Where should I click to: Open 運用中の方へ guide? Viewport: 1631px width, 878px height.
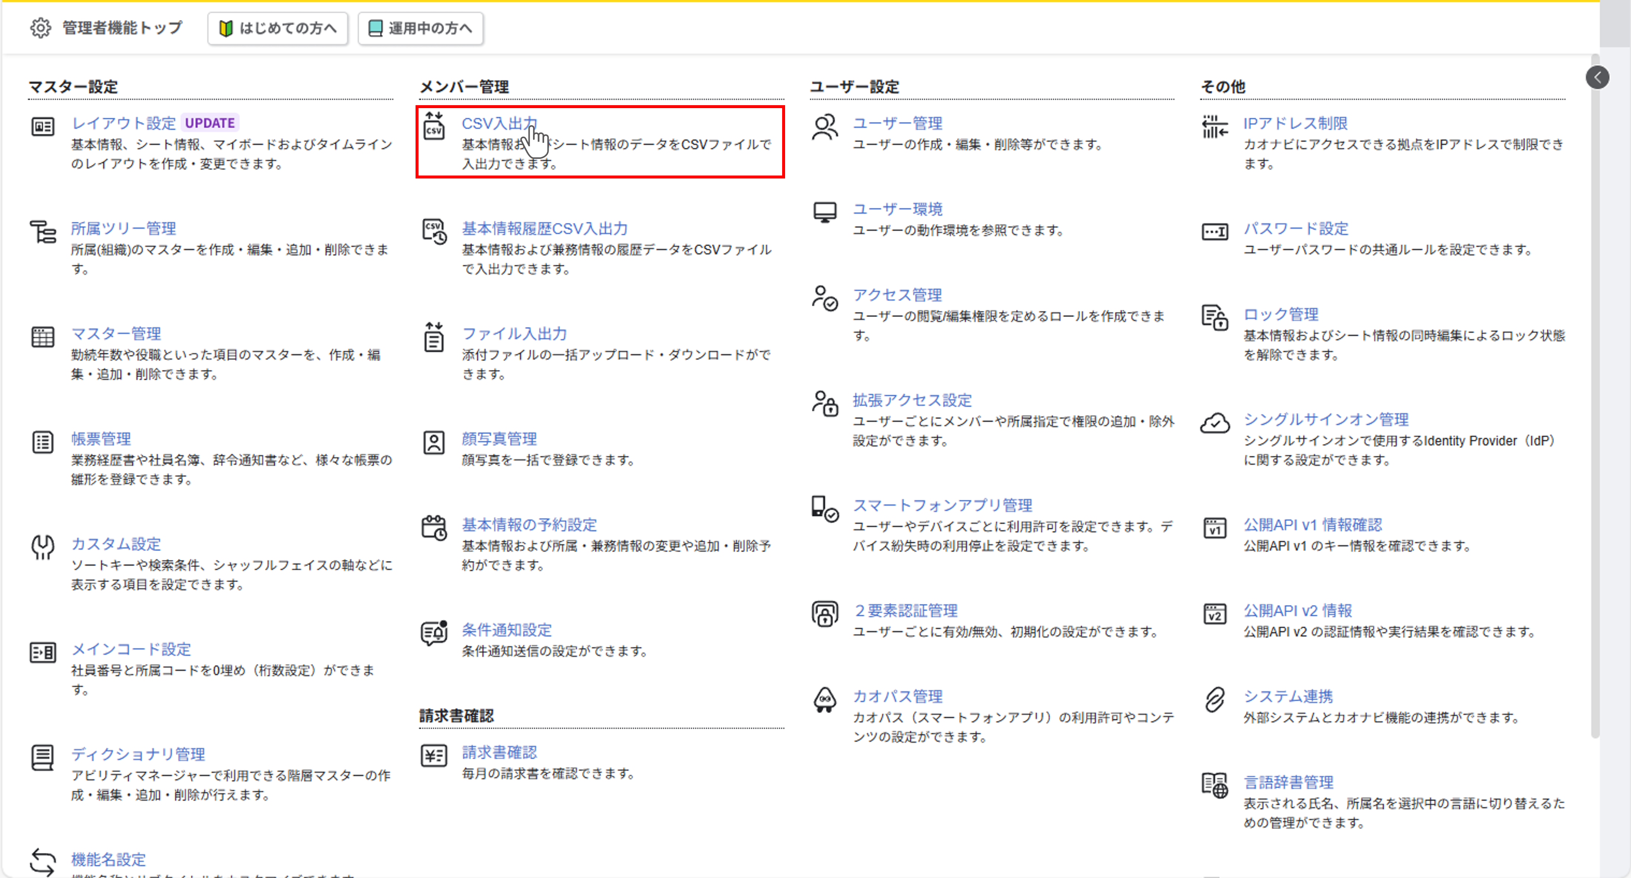420,28
